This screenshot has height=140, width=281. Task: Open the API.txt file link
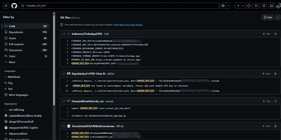[x=120, y=126]
